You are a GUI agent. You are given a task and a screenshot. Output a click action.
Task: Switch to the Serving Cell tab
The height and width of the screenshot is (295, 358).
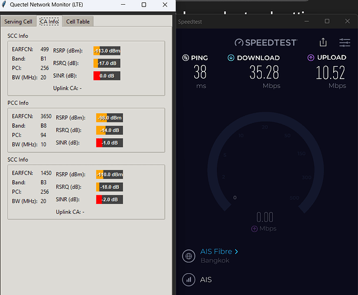pos(18,21)
